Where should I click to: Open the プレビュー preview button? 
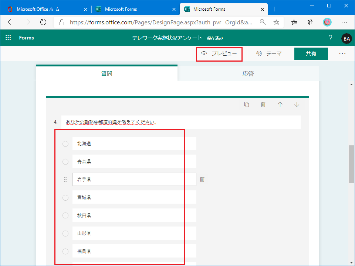[219, 53]
